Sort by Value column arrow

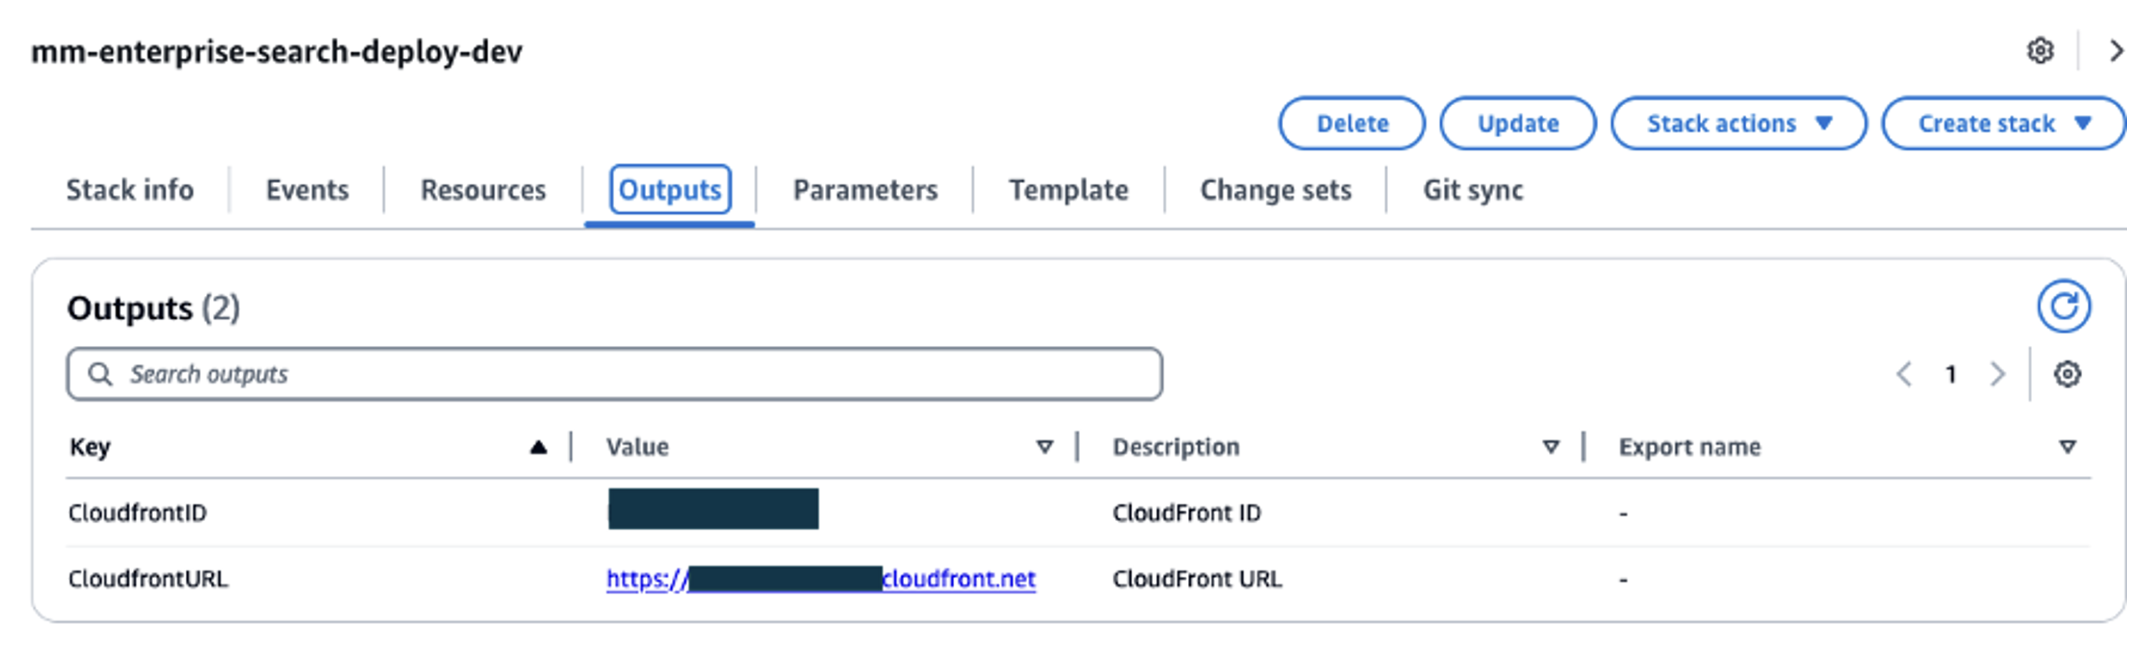point(1044,448)
